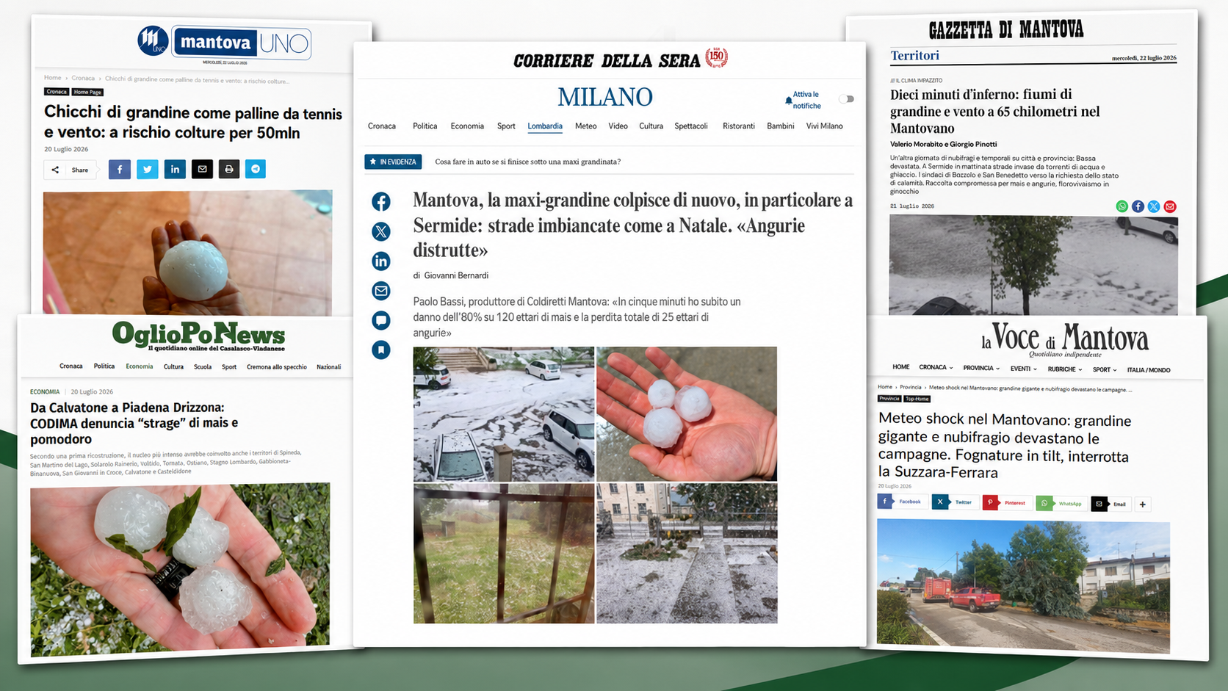1228x691 pixels.
Task: Open comments on the Corriere article
Action: [x=380, y=320]
